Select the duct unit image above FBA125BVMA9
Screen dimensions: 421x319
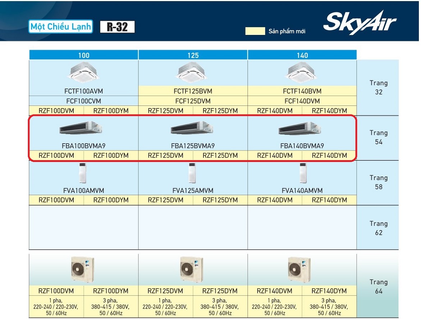(x=192, y=128)
